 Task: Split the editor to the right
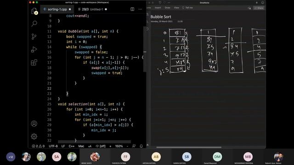pos(132,9)
